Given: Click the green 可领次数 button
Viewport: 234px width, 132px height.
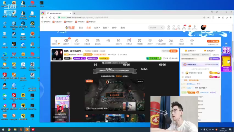Looking at the screenshot, I should pyautogui.click(x=154, y=58).
